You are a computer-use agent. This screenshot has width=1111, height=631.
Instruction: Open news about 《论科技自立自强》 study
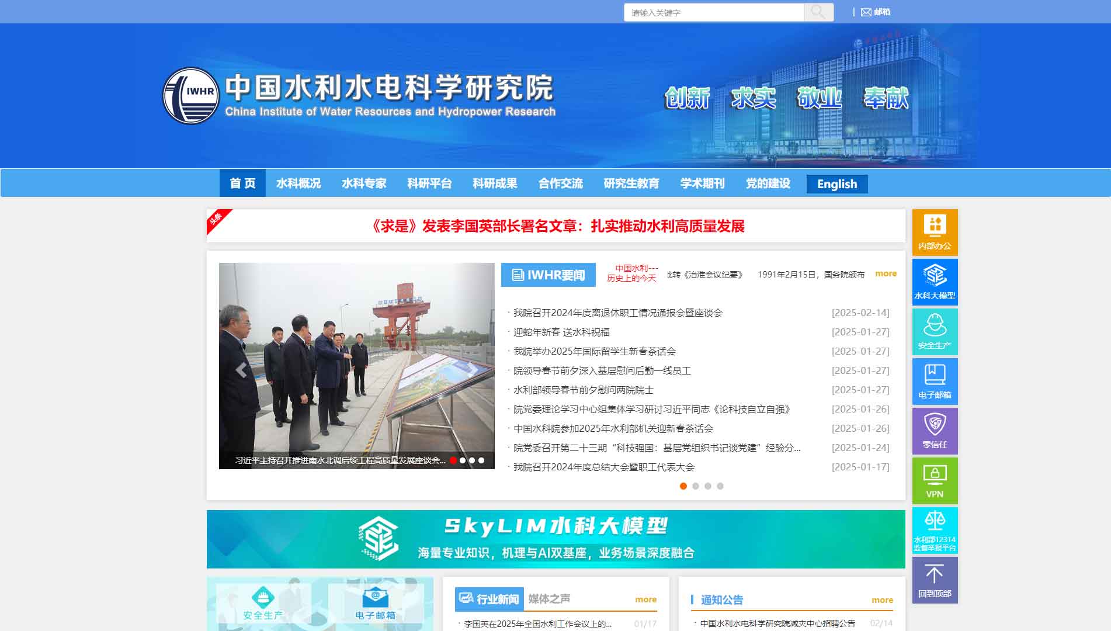pyautogui.click(x=652, y=409)
